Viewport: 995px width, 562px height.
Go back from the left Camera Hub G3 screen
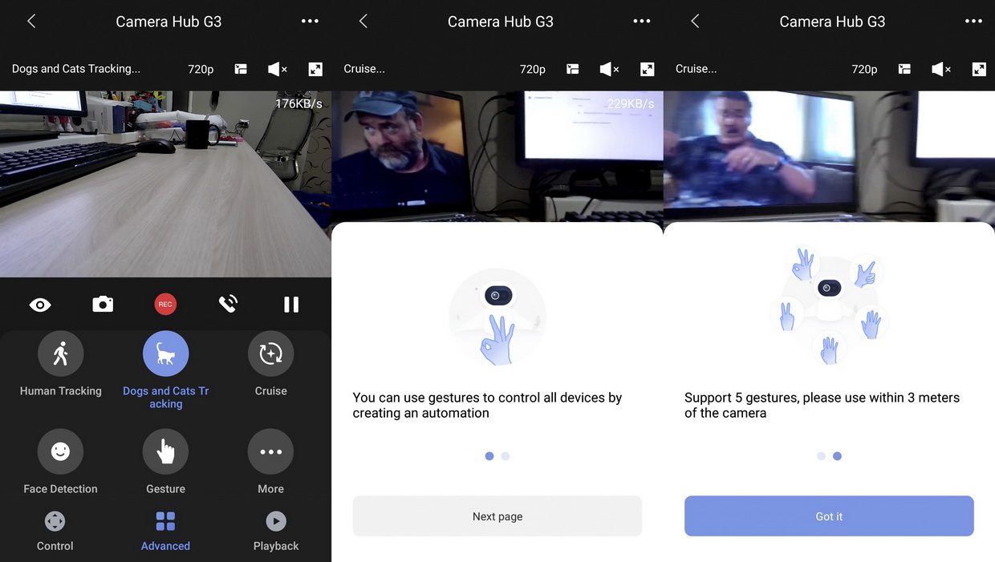click(x=31, y=22)
